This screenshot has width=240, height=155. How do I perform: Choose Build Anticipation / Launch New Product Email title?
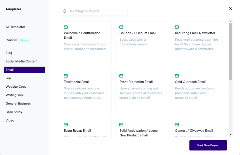(140, 133)
